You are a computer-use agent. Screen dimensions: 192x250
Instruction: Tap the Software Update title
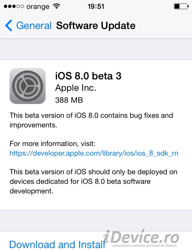coord(96,26)
